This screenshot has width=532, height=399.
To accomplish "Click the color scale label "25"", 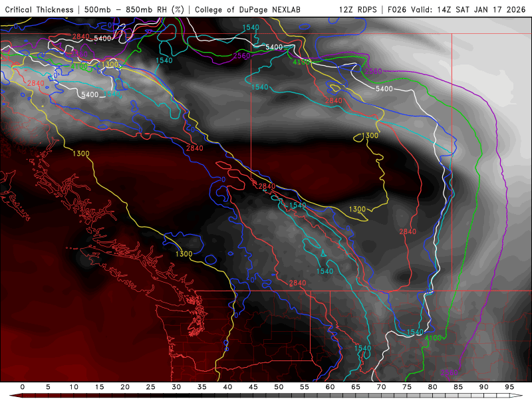I will [151, 387].
